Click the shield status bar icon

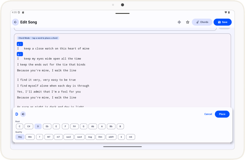pos(19,12)
